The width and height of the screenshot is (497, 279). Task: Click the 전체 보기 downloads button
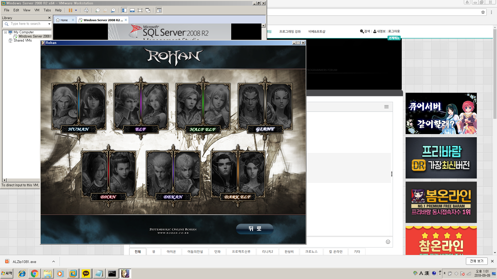click(x=477, y=261)
